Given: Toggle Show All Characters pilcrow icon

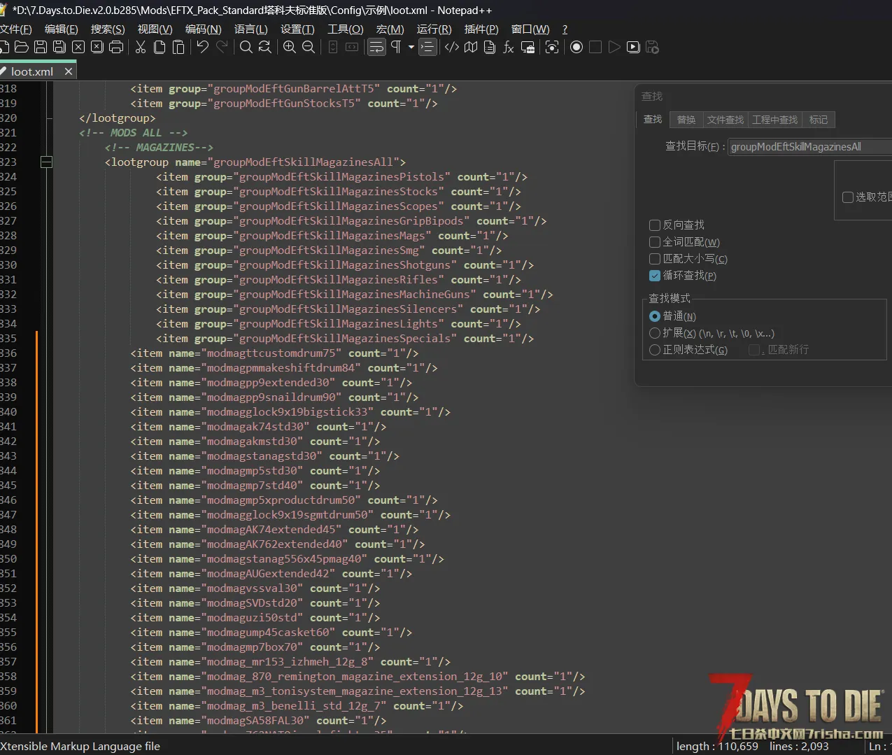Looking at the screenshot, I should coord(396,47).
